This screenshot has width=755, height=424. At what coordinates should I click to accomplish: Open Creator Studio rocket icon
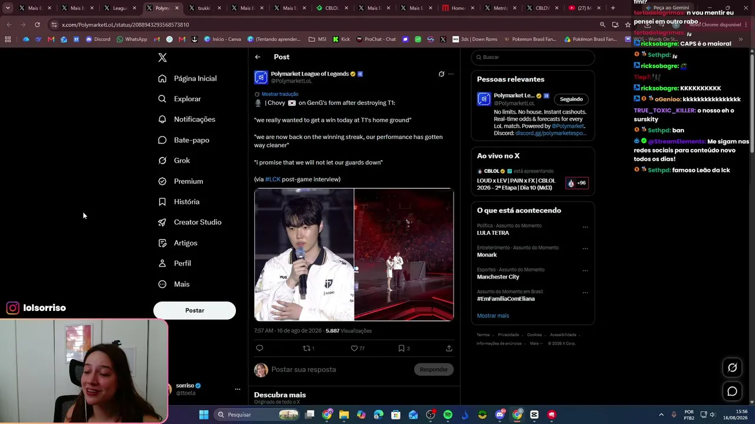click(162, 222)
